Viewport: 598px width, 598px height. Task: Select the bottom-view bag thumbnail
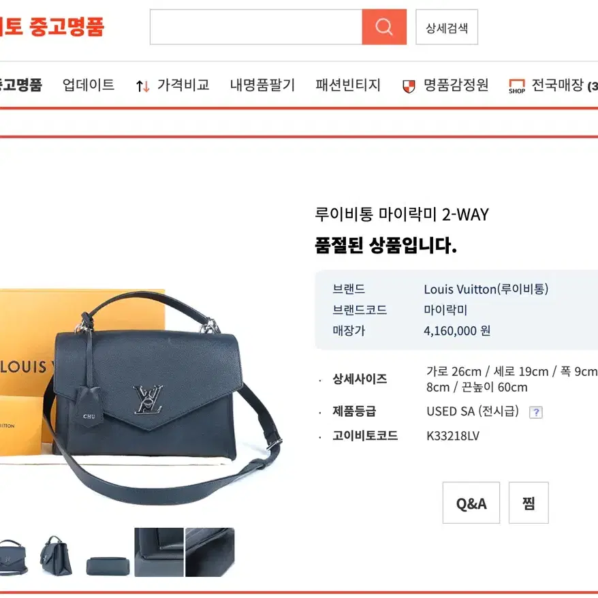tap(108, 566)
